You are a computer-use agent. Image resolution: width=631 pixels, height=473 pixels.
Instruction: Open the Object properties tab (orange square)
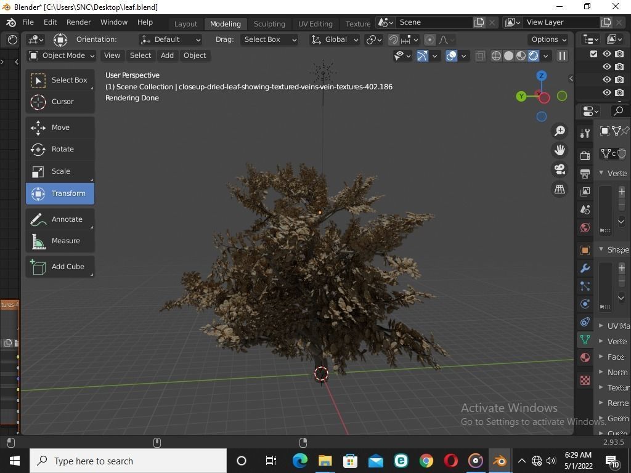tap(585, 250)
